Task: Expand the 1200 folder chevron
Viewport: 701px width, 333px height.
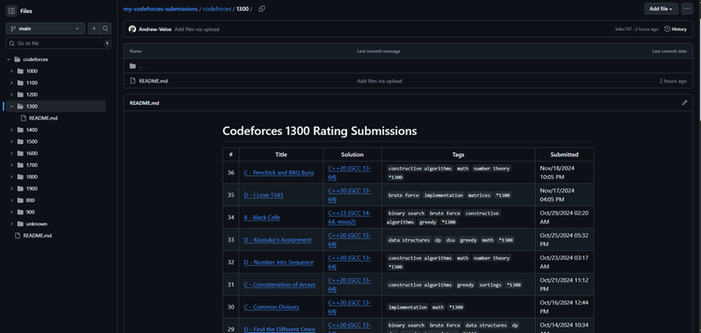Action: [x=12, y=95]
